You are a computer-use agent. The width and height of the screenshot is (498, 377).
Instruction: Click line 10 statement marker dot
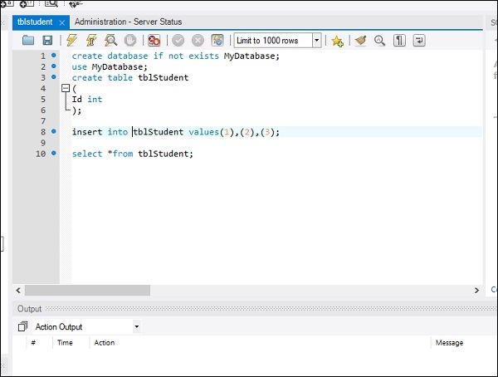click(54, 153)
